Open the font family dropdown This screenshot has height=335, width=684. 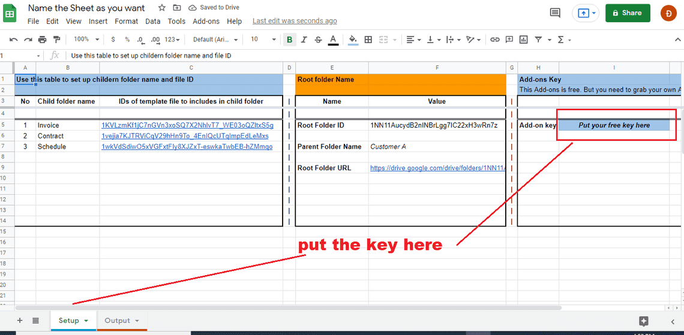point(215,40)
